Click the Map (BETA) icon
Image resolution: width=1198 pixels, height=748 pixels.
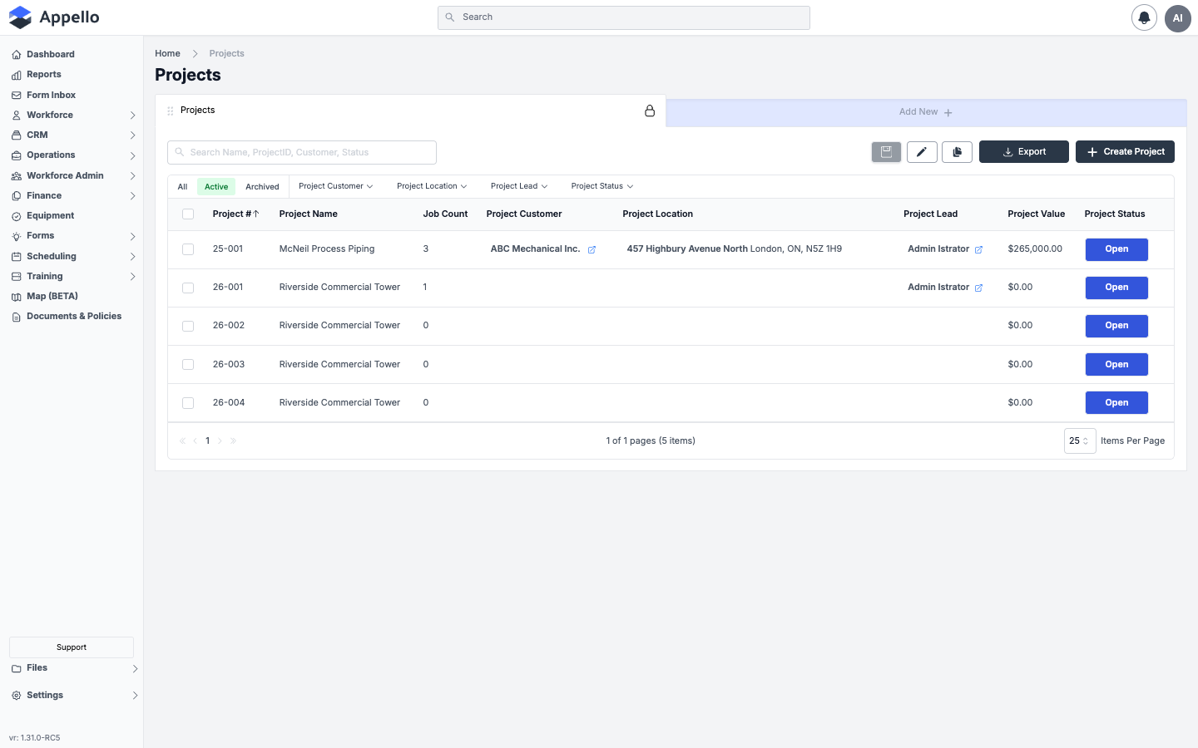17,297
